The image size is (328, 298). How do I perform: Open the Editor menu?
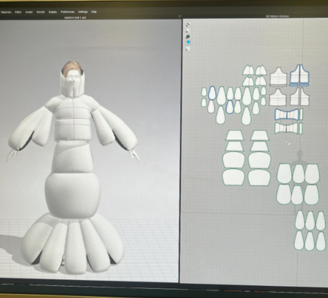point(18,12)
